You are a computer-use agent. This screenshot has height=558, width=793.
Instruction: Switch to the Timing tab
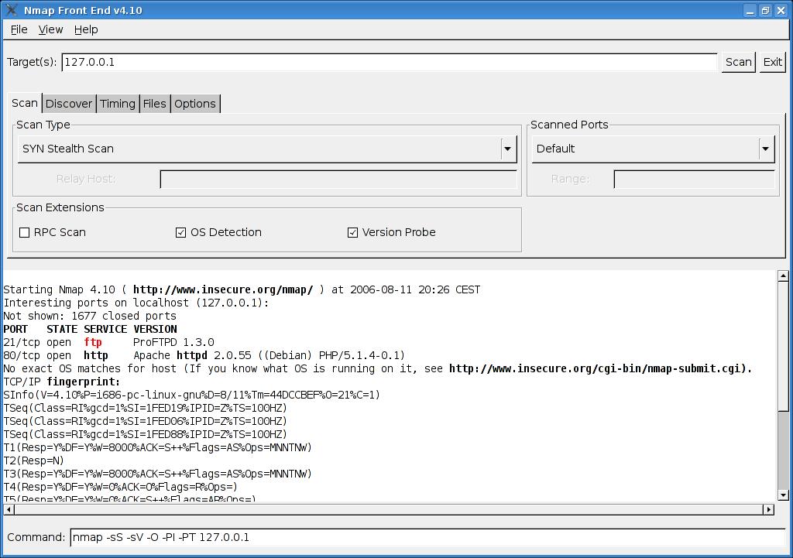118,104
